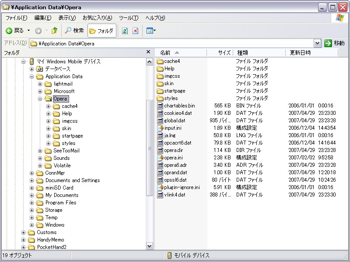Open the 表示(V) menu
The image size is (350, 262).
tap(67, 18)
